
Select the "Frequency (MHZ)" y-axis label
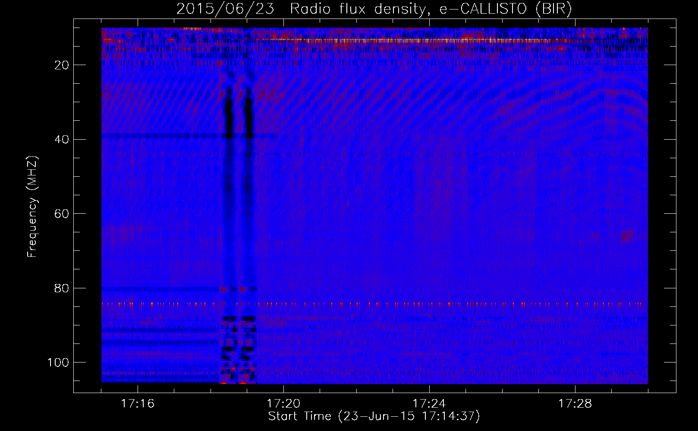click(33, 207)
